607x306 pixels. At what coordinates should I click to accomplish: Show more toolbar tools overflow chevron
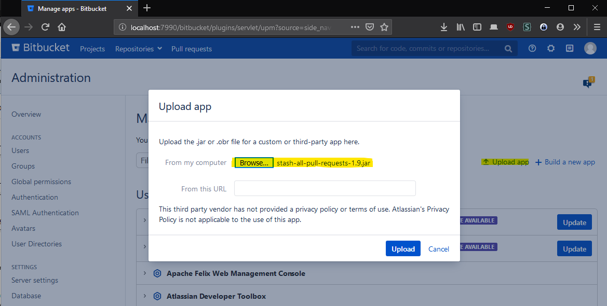pos(577,26)
